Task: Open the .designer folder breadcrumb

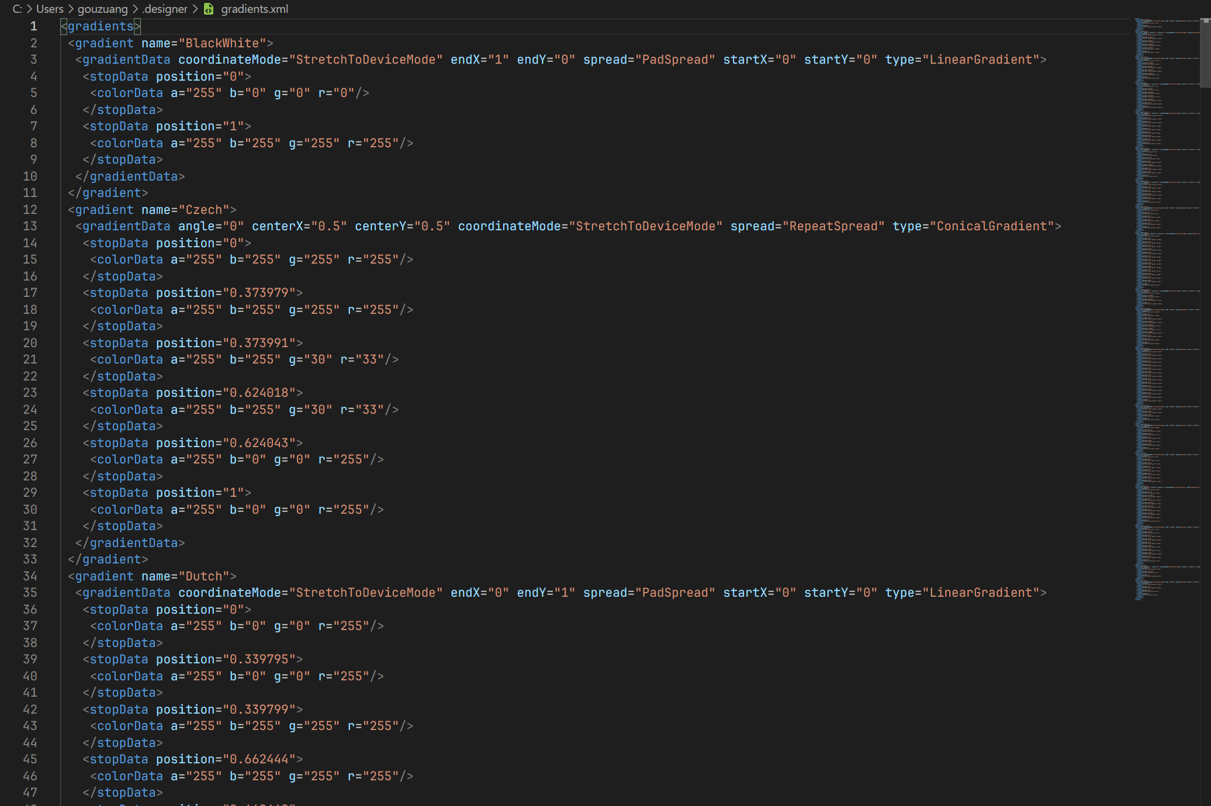Action: [165, 9]
